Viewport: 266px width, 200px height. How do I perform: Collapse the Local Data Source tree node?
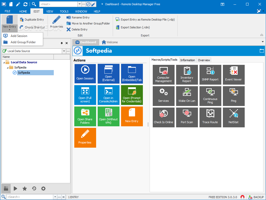coord(4,63)
